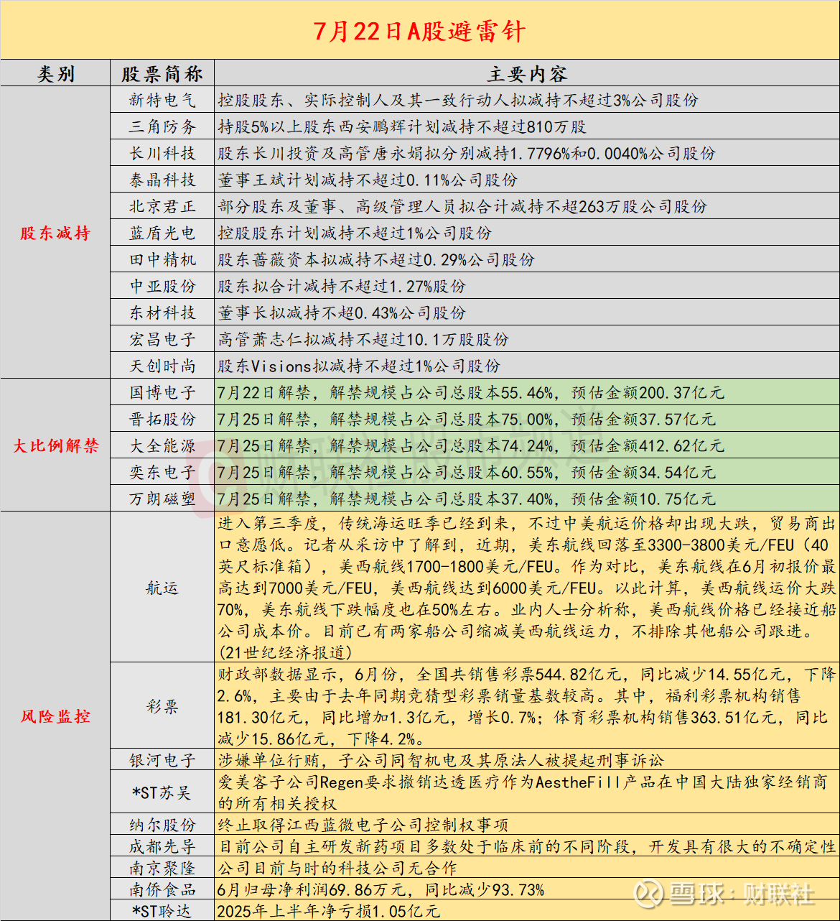
Task: Click stock name 北京君正
Action: [x=162, y=206]
